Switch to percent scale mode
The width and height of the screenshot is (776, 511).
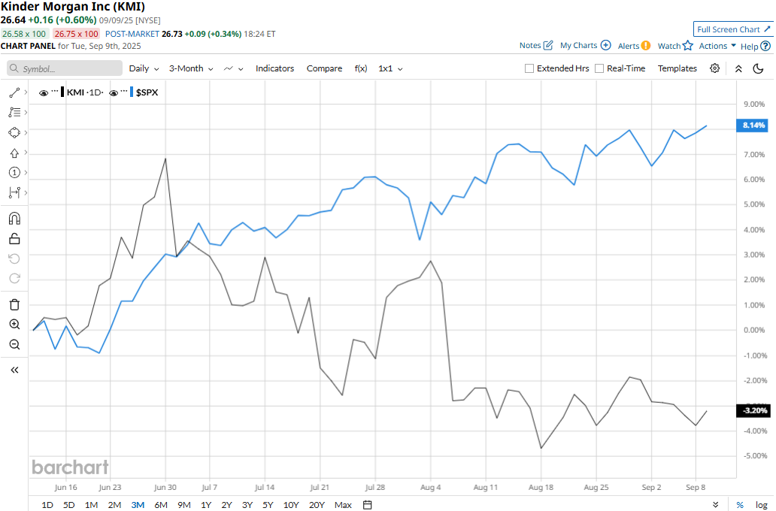coord(740,505)
